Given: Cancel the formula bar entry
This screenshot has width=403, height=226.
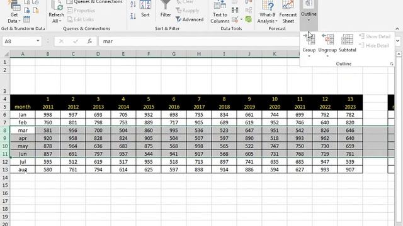Looking at the screenshot, I should [61, 41].
